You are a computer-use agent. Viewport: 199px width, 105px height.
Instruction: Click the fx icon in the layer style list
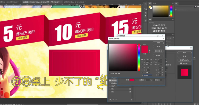pyautogui.click(x=110, y=100)
